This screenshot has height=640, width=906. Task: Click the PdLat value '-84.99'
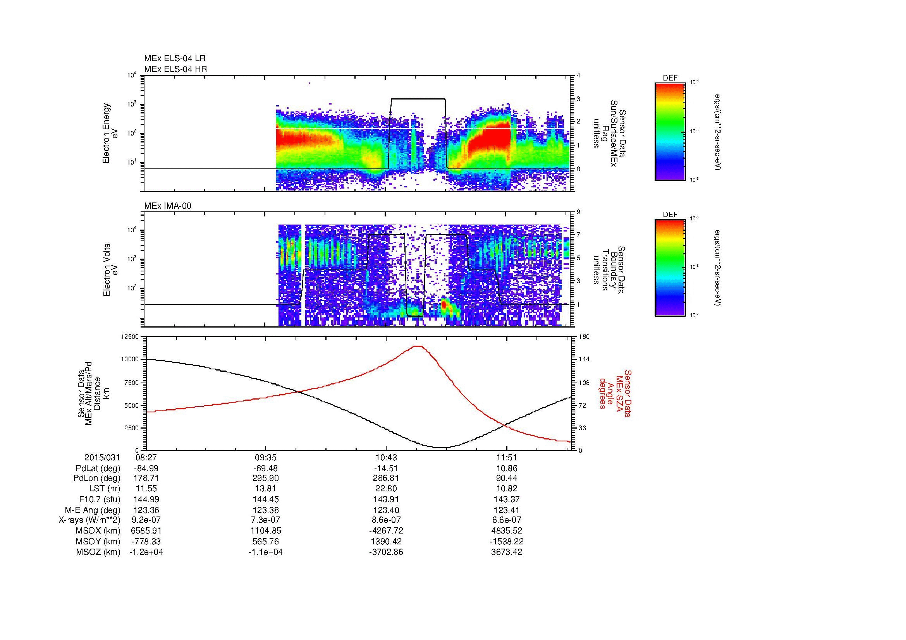click(x=146, y=468)
